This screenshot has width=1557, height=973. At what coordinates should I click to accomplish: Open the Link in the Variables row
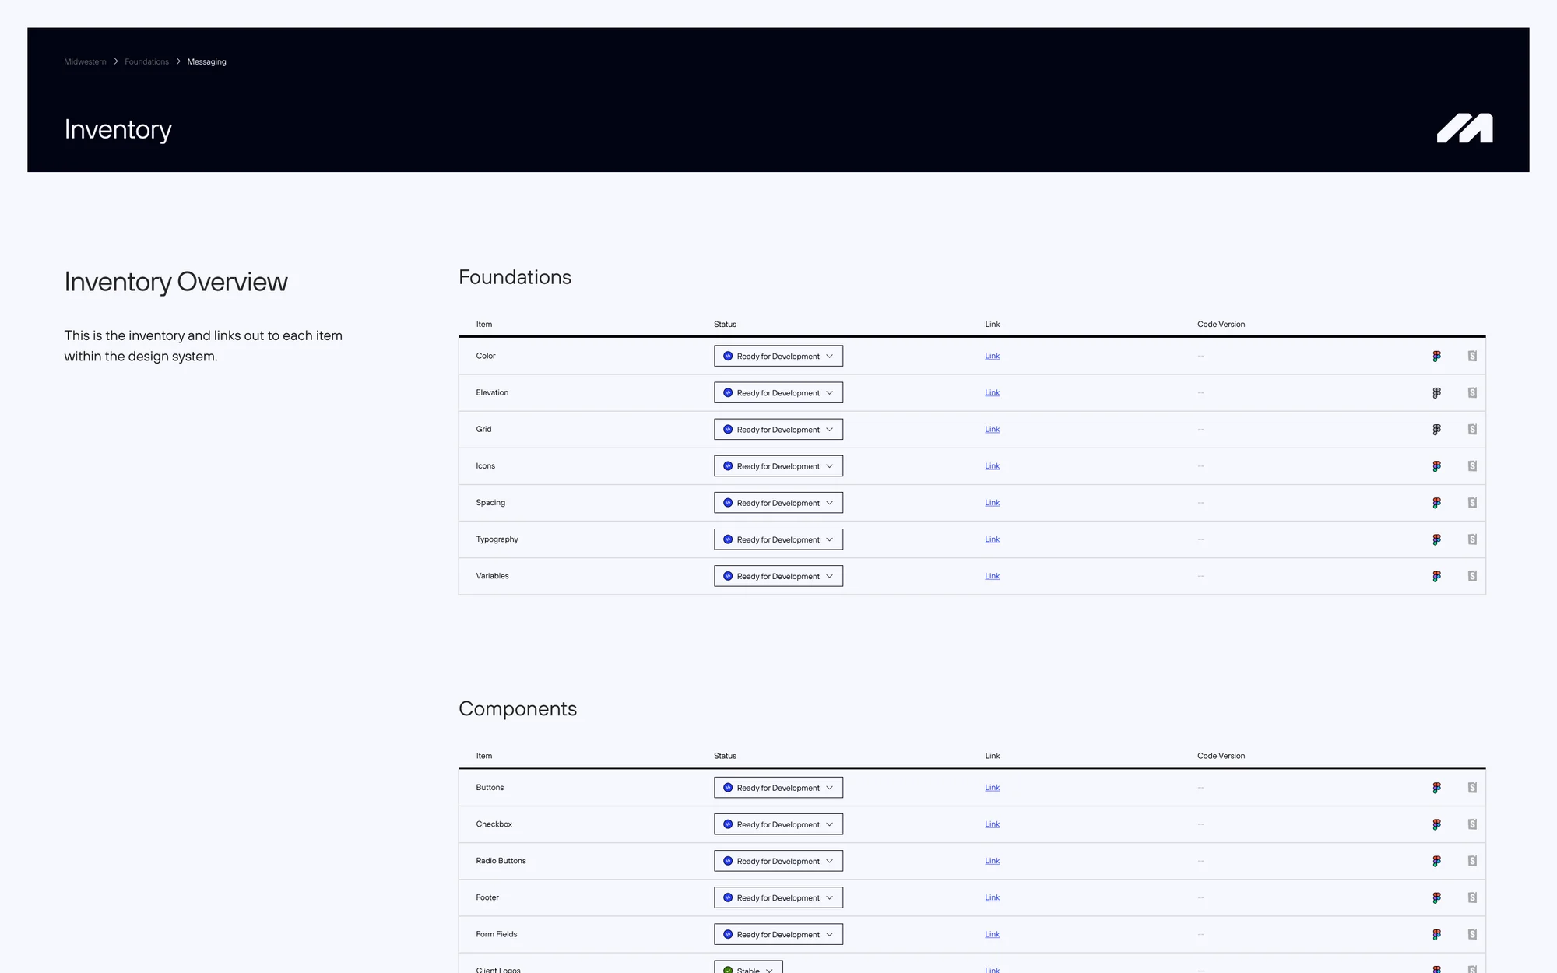coord(992,575)
